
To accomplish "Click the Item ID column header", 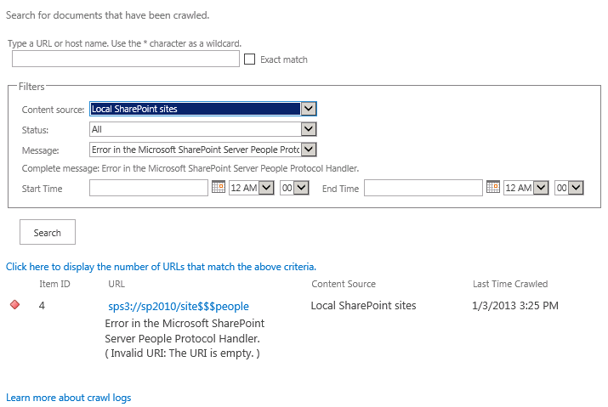I will [x=54, y=284].
